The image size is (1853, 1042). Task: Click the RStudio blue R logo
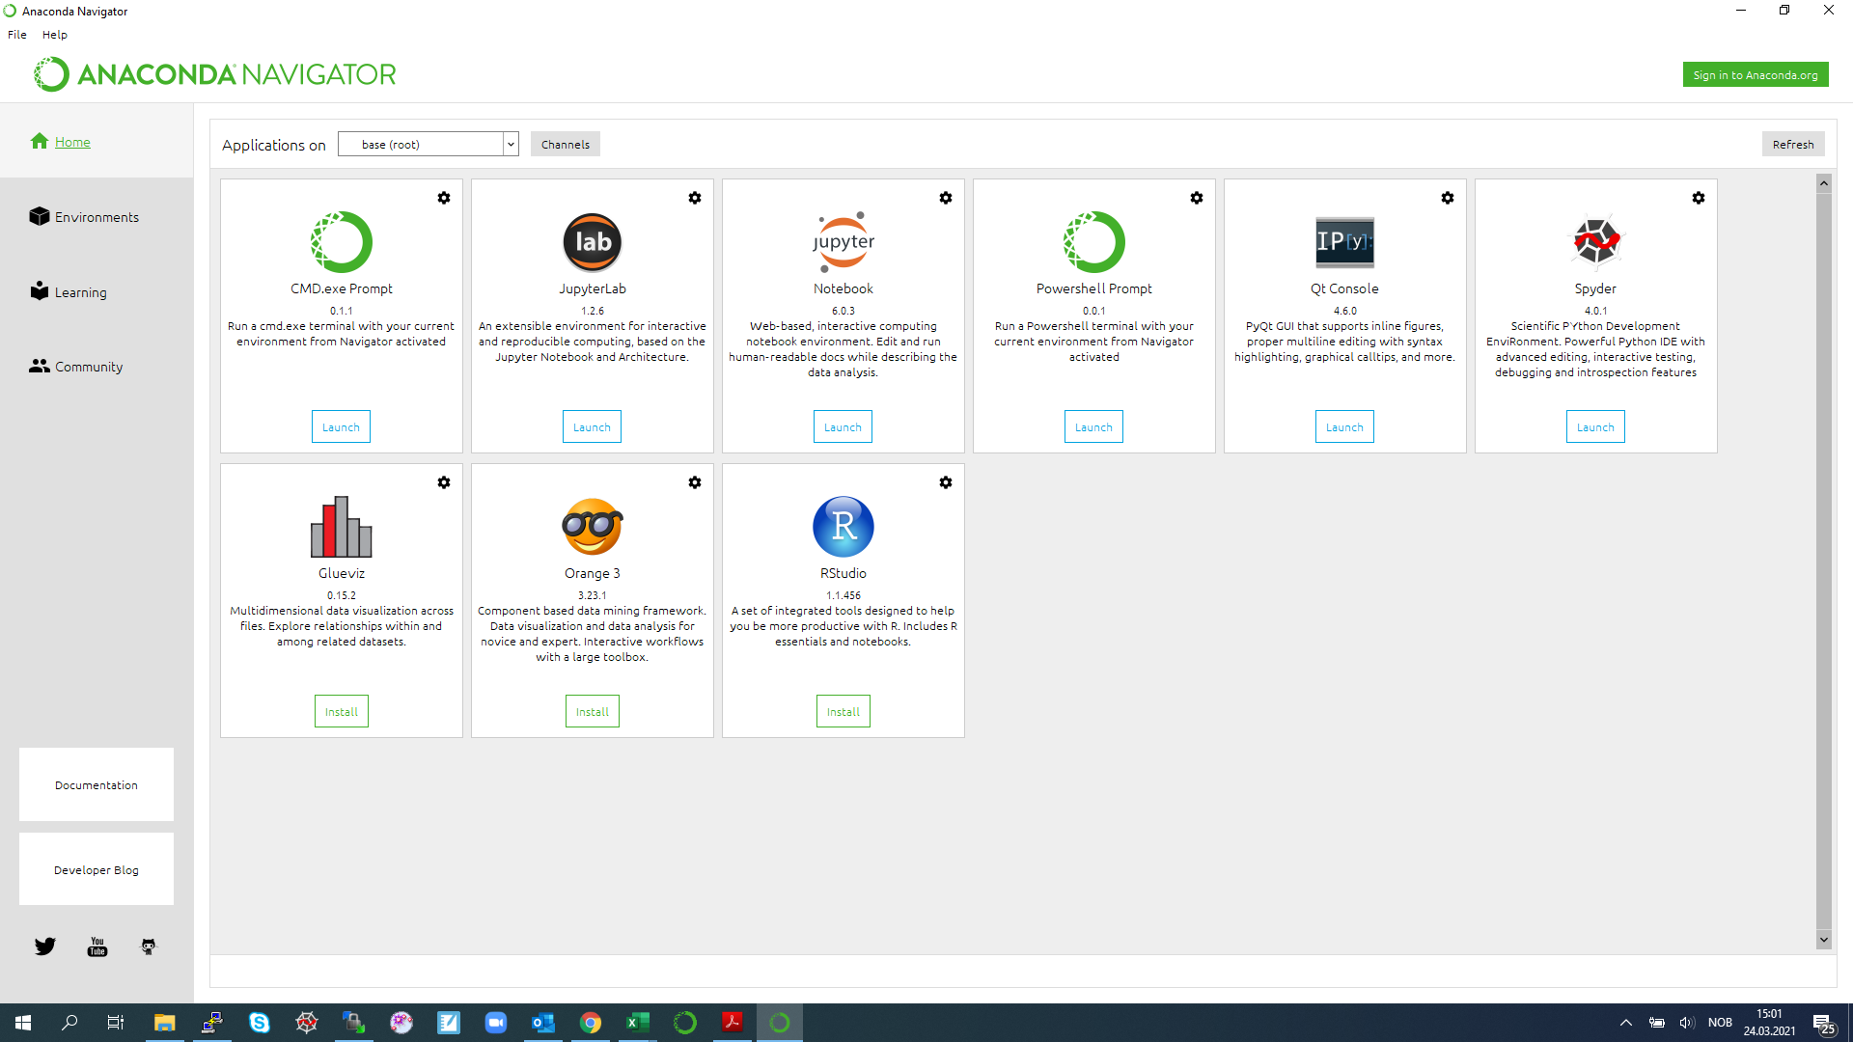[x=844, y=527]
